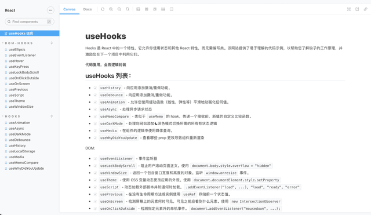
Task: Expand all items via DOM-HOOKS arrows icon
Action: (52, 43)
